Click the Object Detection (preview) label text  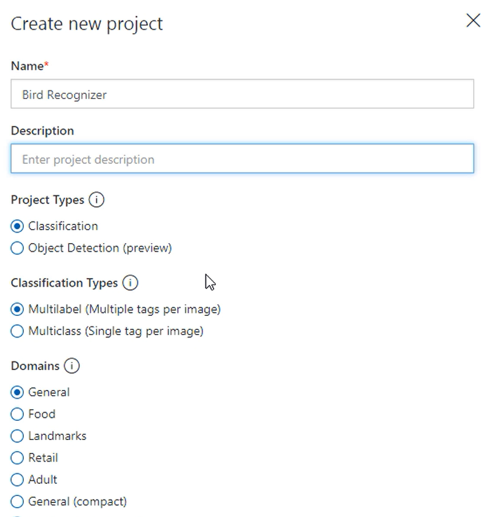pos(100,248)
